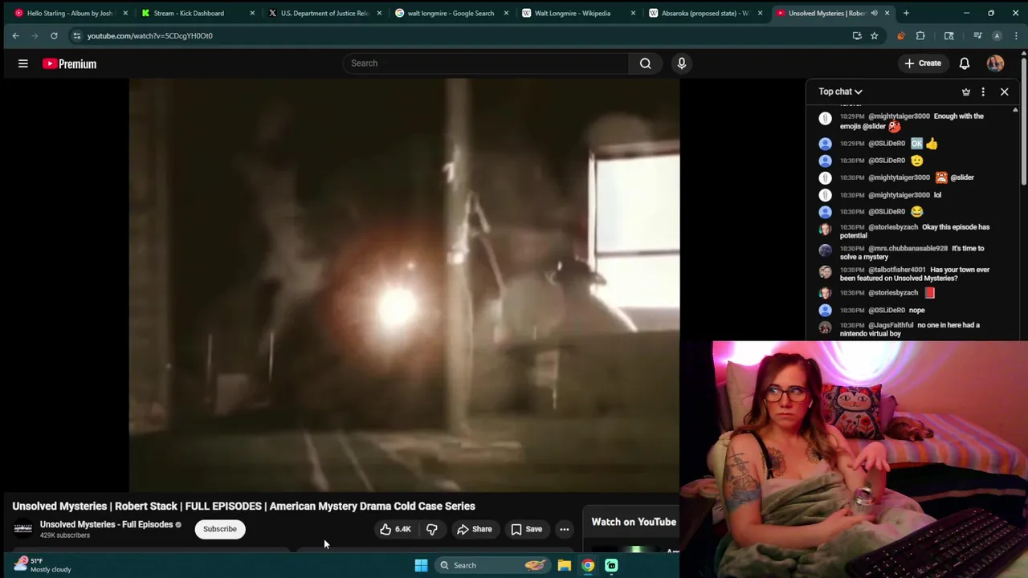The height and width of the screenshot is (578, 1028).
Task: Open chat leaderboard crown icon
Action: pyautogui.click(x=966, y=92)
